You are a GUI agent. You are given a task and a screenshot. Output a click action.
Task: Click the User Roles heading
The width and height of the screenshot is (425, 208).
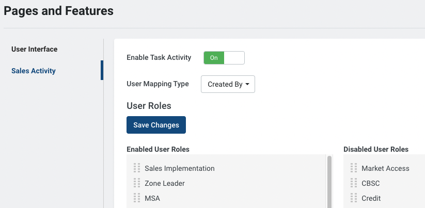(149, 106)
